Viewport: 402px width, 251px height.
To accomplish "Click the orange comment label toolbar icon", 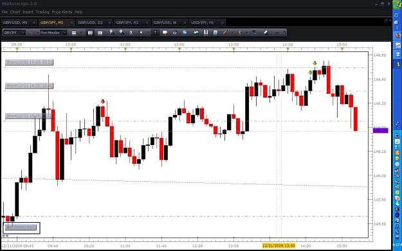I will point(165,33).
